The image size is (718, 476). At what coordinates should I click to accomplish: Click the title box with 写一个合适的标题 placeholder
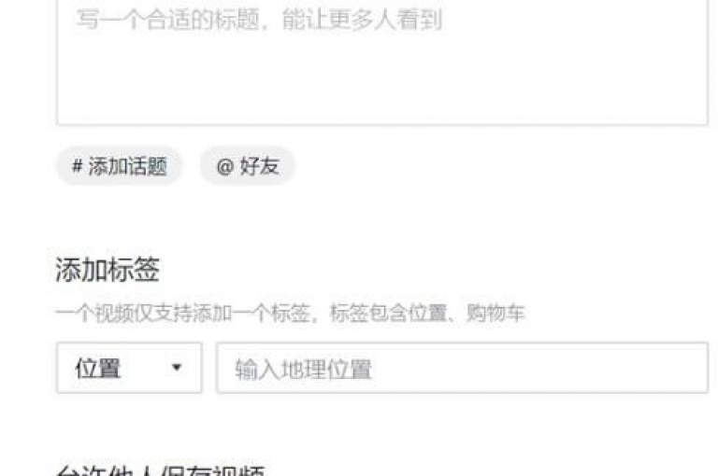382,62
